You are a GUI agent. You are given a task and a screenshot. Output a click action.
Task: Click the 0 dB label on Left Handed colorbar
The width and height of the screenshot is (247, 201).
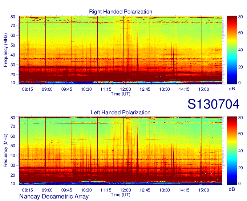240,184
